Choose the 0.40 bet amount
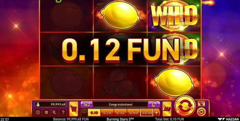Viewport: 240px width, 121px height. point(134,113)
